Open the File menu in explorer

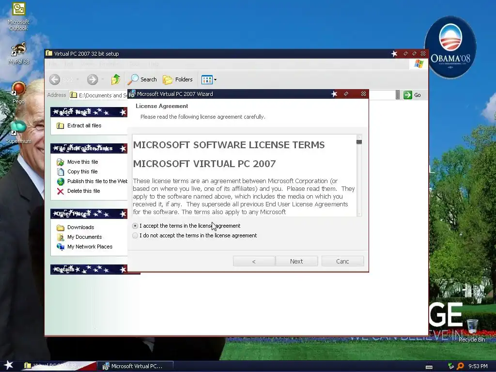(53, 64)
